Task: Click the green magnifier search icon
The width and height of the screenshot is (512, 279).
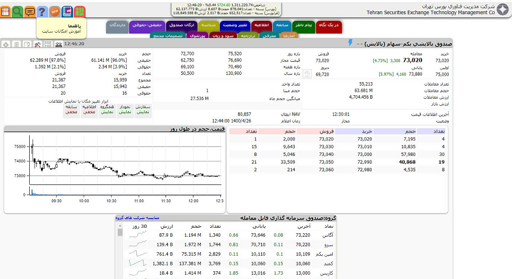Action: tap(18, 11)
